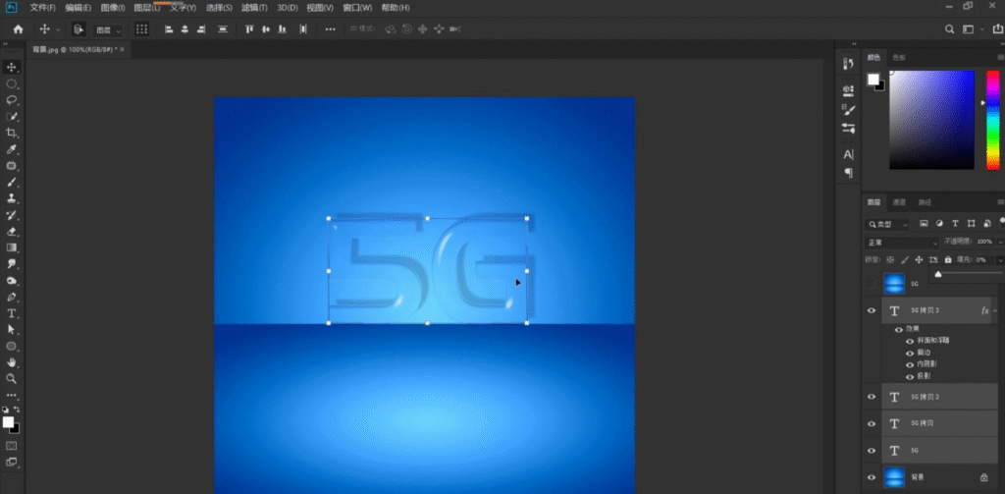Select the Brush tool

point(11,183)
